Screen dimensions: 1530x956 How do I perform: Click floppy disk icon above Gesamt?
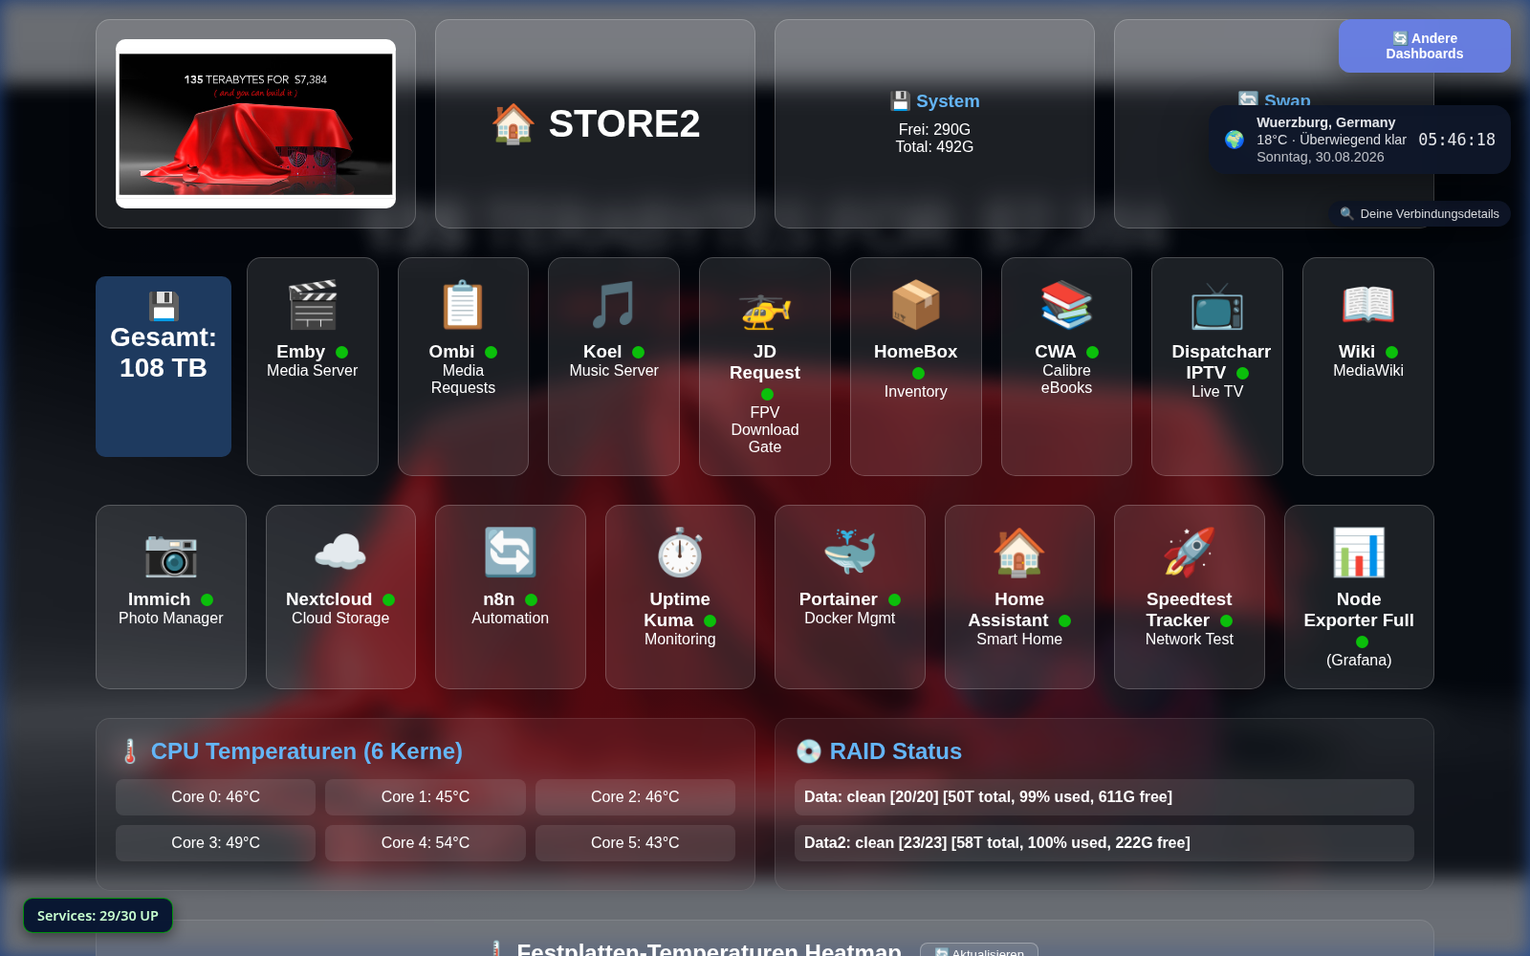click(x=164, y=306)
